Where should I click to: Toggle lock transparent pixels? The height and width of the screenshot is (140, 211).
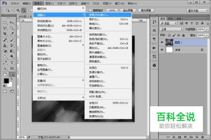pos(169,35)
